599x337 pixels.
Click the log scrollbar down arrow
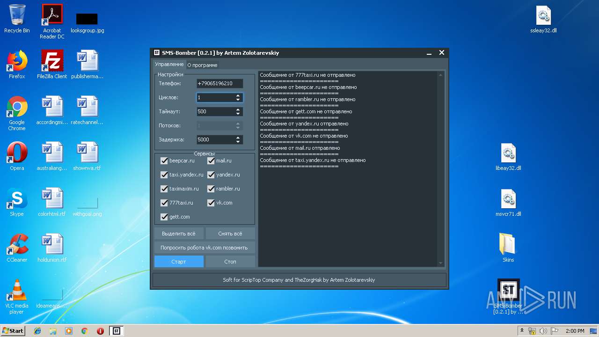(440, 263)
